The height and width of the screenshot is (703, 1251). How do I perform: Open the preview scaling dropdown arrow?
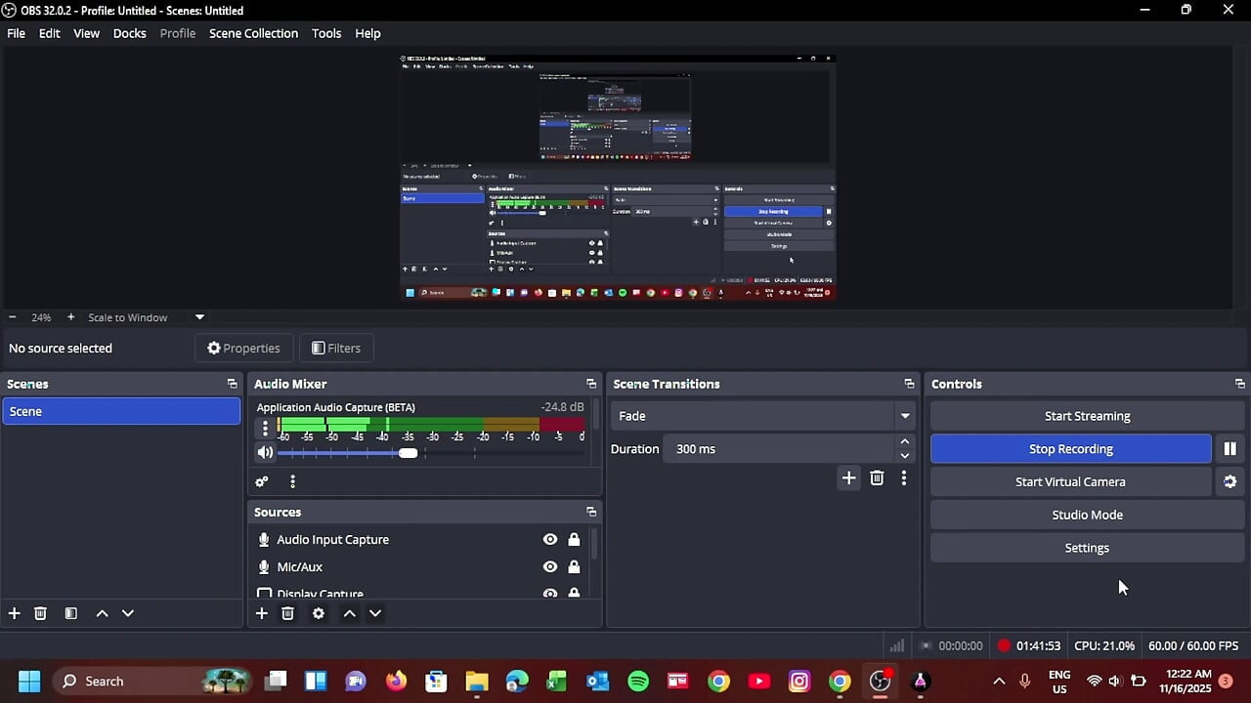point(199,317)
